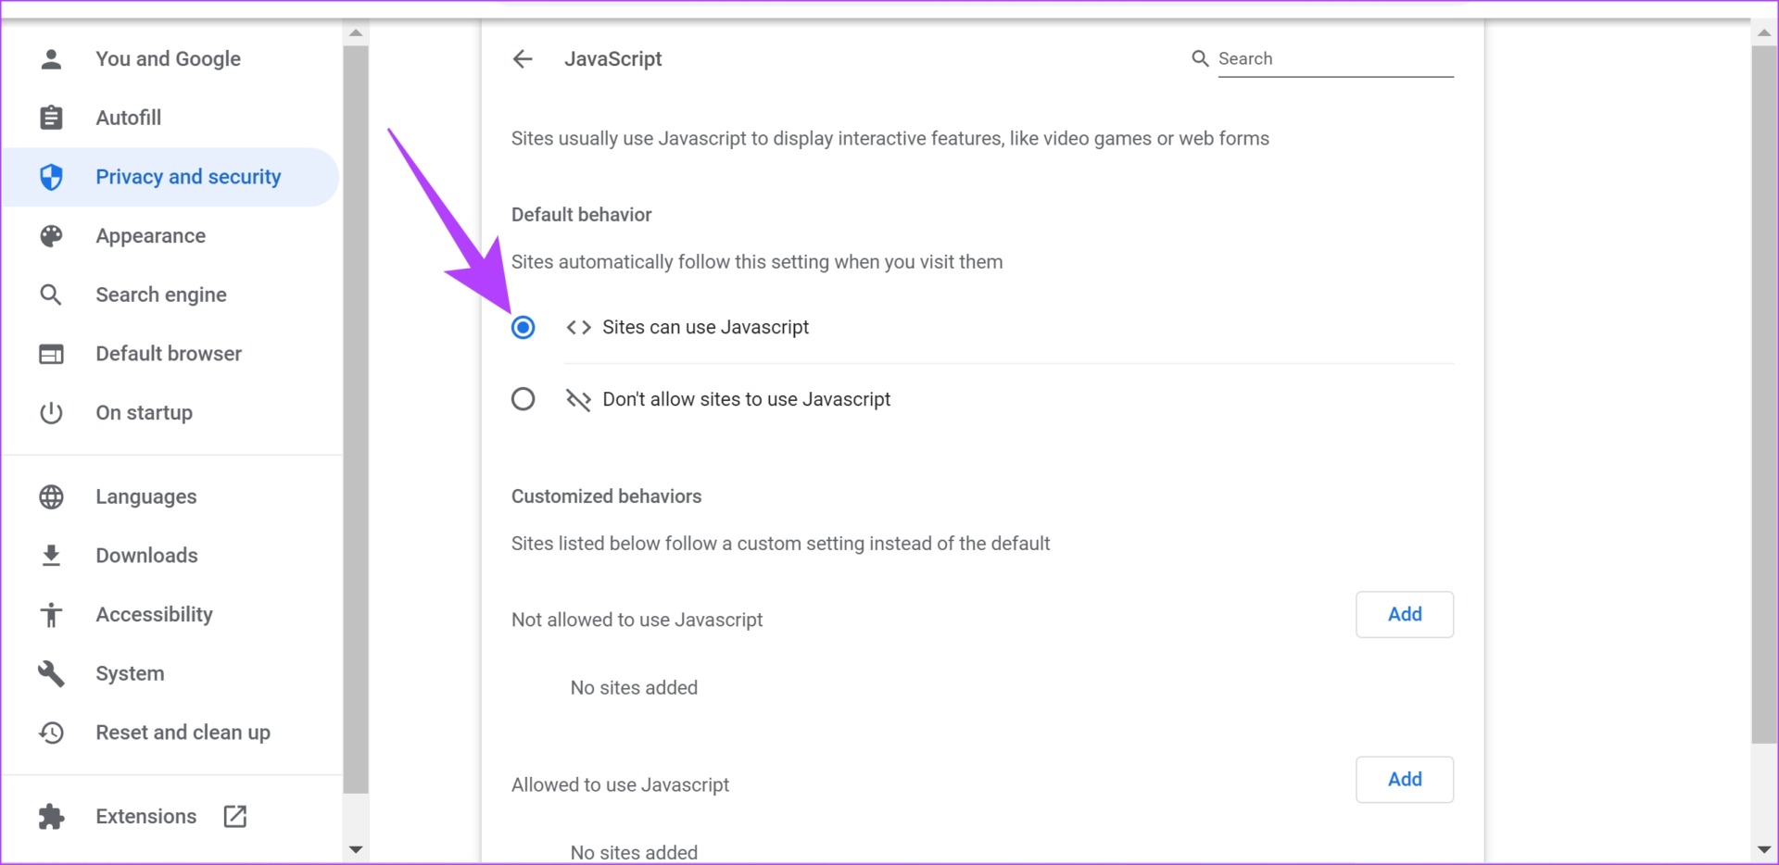Image resolution: width=1779 pixels, height=865 pixels.
Task: Open Reset and clean up section
Action: tap(183, 733)
